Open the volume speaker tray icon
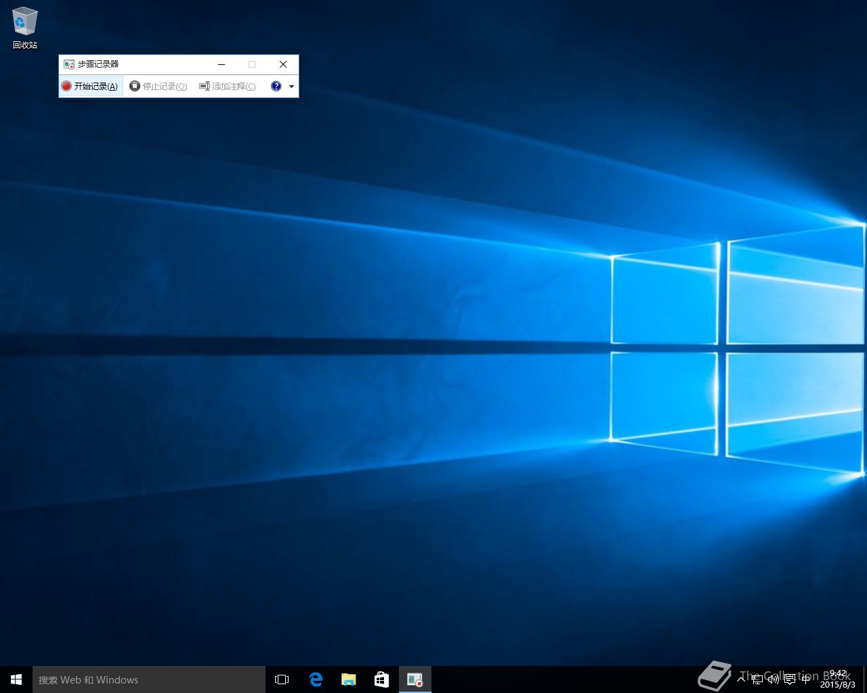The width and height of the screenshot is (867, 693). point(773,679)
